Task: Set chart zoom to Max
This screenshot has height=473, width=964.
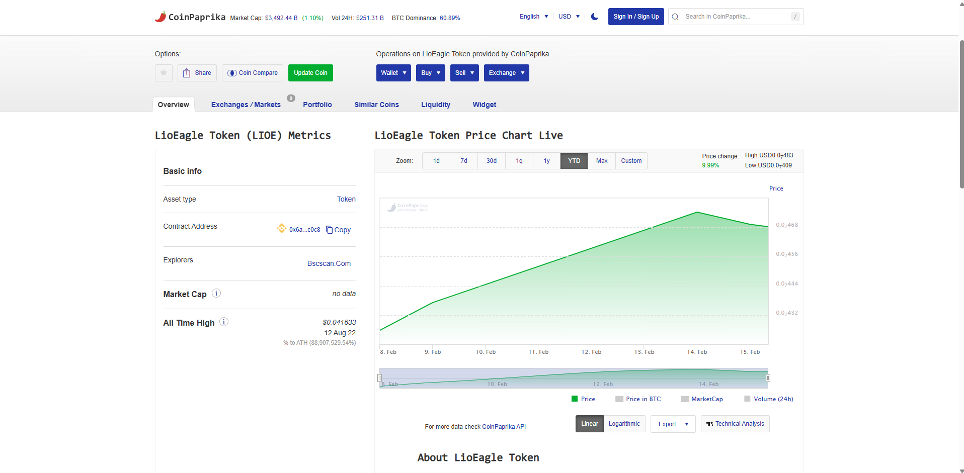Action: coord(602,161)
